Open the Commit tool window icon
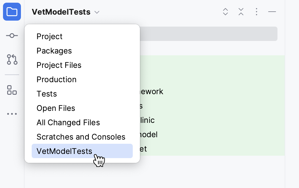Image resolution: width=299 pixels, height=188 pixels. click(x=12, y=35)
